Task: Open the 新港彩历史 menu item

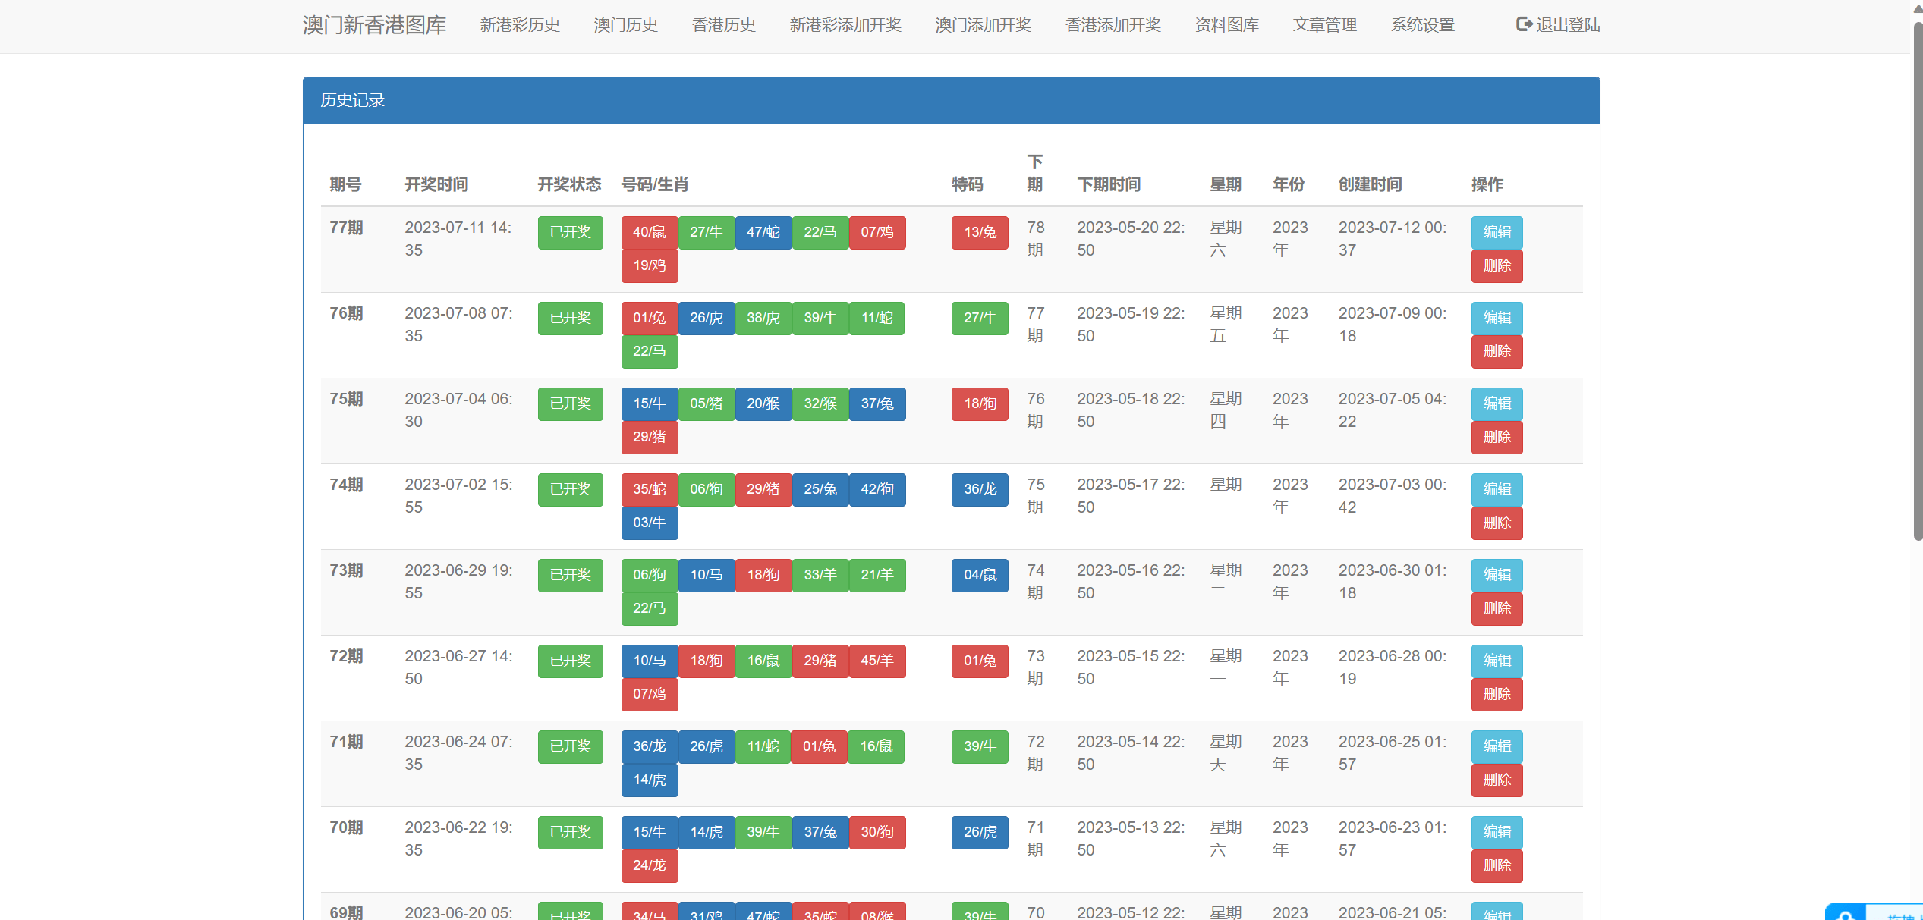Action: (520, 25)
